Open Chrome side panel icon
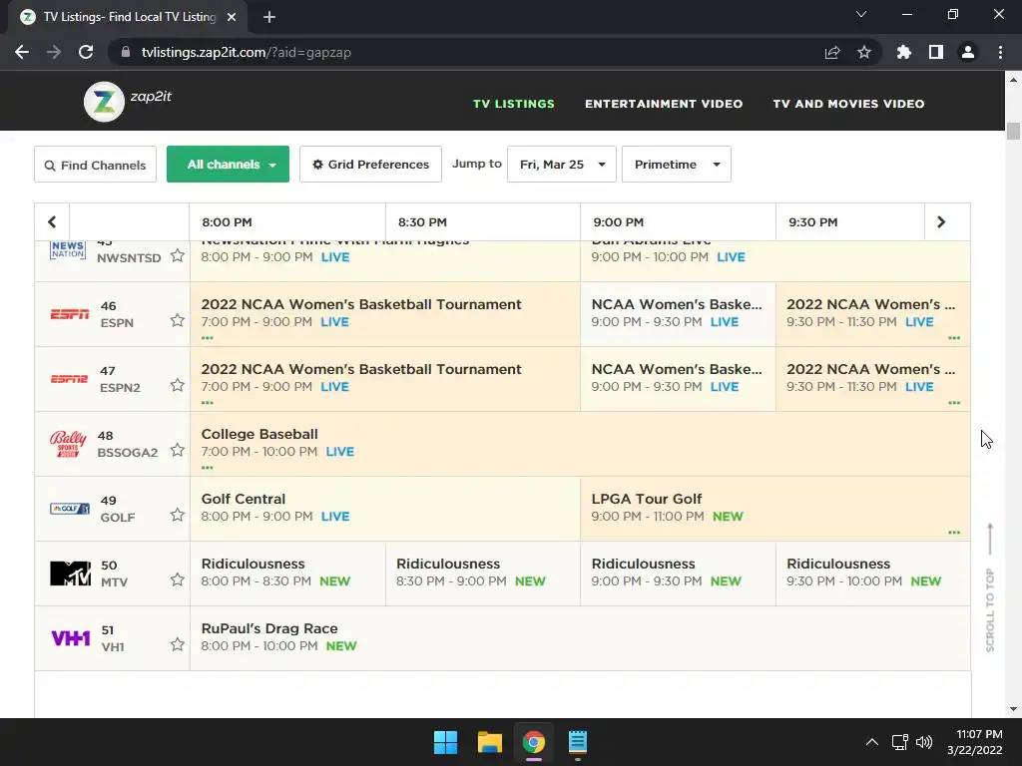The height and width of the screenshot is (766, 1022). [x=936, y=52]
